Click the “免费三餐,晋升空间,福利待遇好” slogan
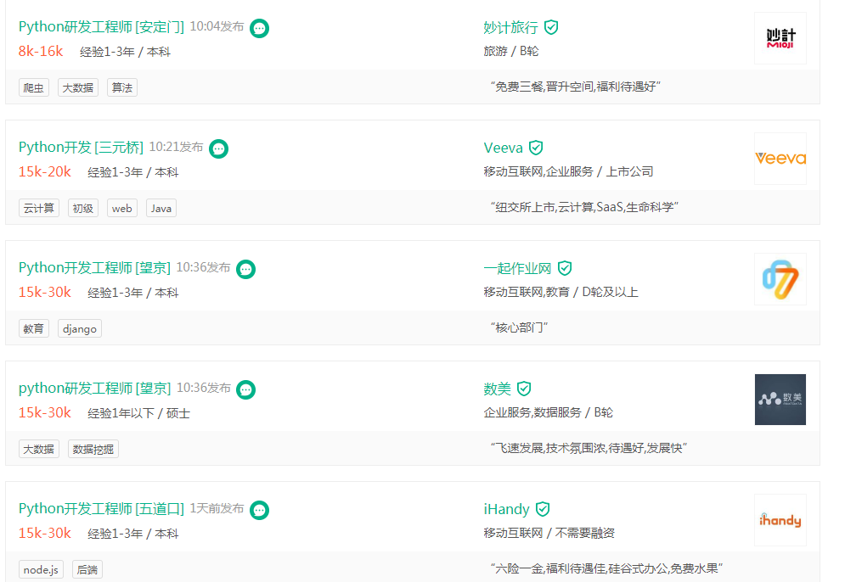The height and width of the screenshot is (582, 845). point(576,87)
